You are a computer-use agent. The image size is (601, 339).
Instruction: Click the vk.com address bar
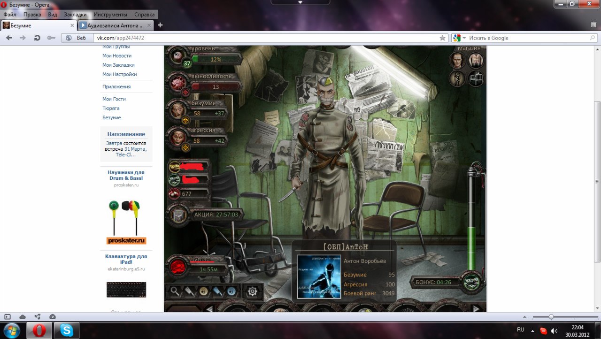(265, 38)
